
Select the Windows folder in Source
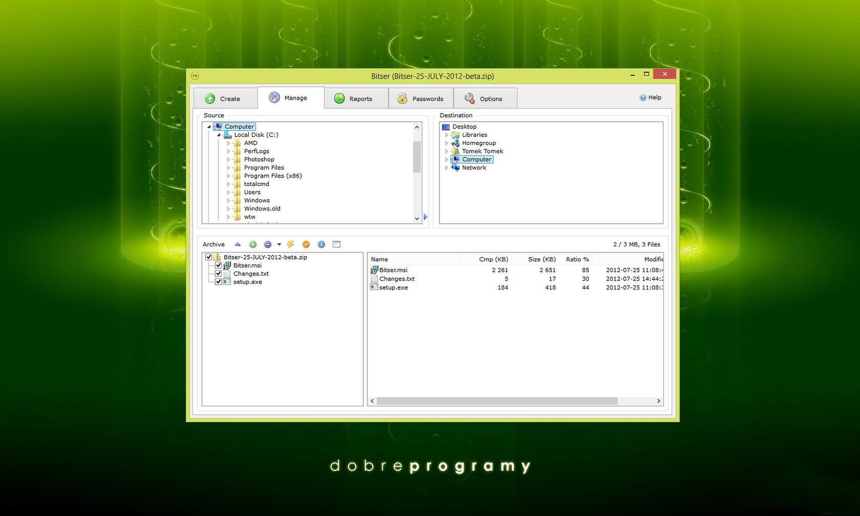pyautogui.click(x=256, y=200)
